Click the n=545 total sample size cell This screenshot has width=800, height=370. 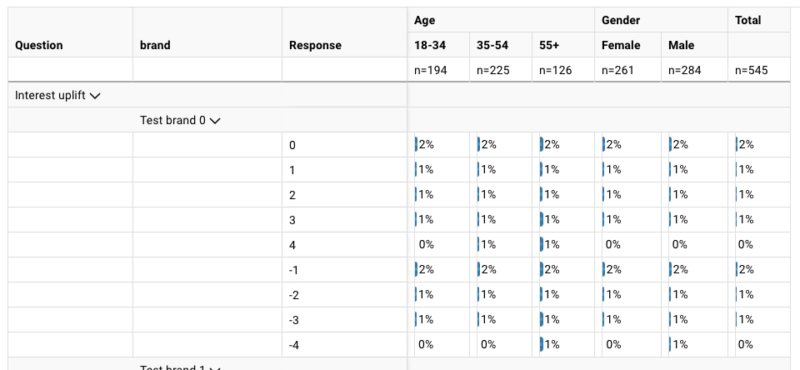(751, 70)
